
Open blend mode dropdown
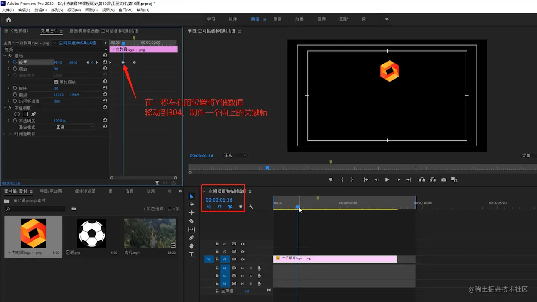click(x=74, y=127)
